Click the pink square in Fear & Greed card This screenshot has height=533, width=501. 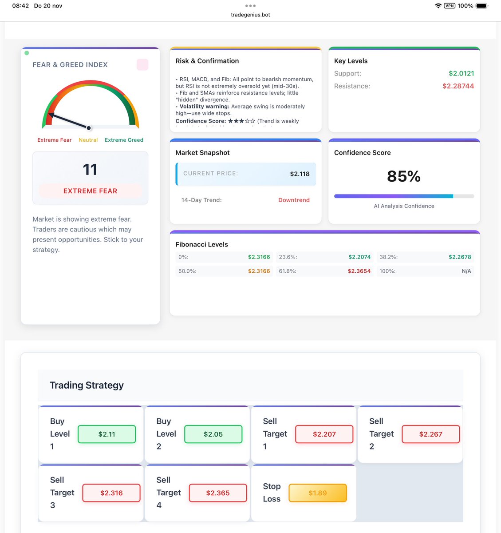click(x=142, y=64)
